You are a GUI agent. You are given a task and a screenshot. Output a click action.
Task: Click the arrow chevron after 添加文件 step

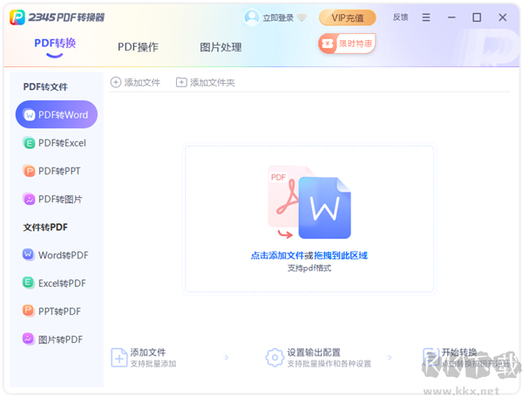point(226,358)
